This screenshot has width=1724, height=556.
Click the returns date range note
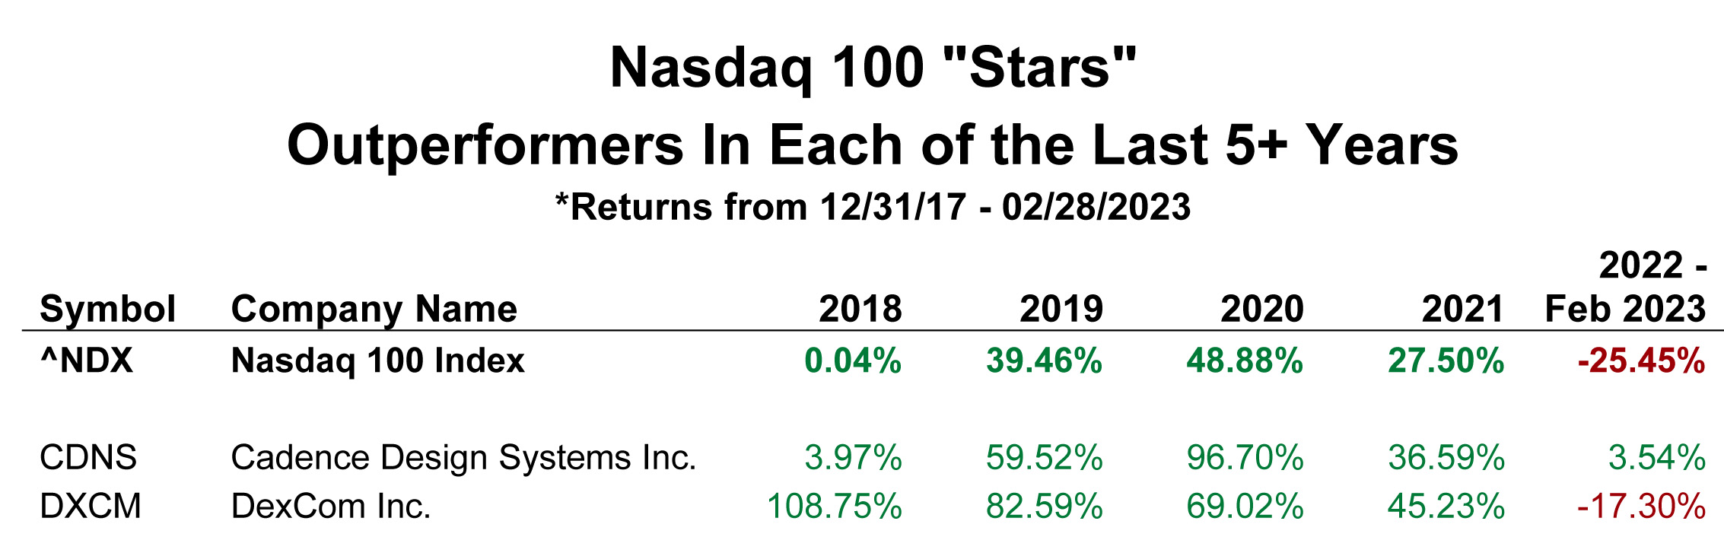[x=873, y=207]
